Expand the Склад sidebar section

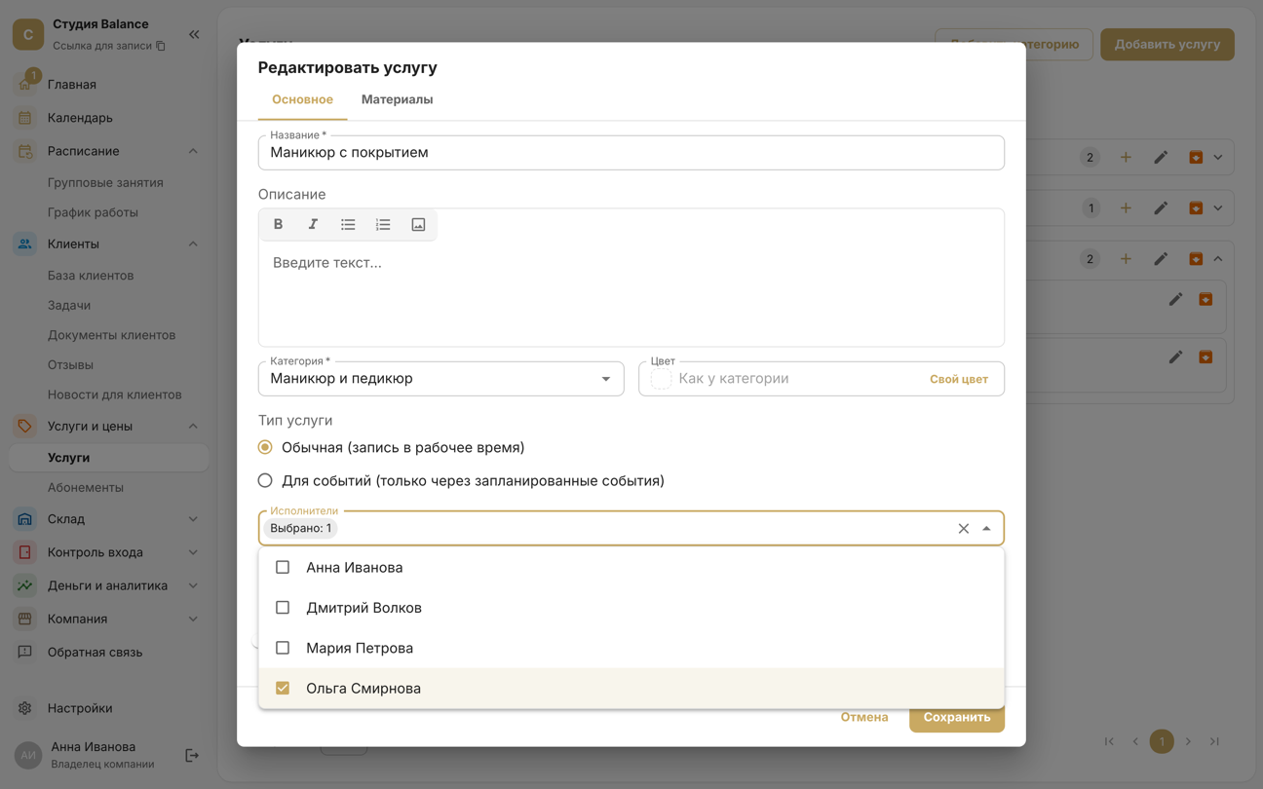[x=108, y=519]
